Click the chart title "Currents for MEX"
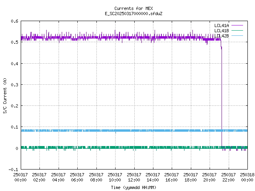The height and width of the screenshot is (191, 255). point(133,8)
